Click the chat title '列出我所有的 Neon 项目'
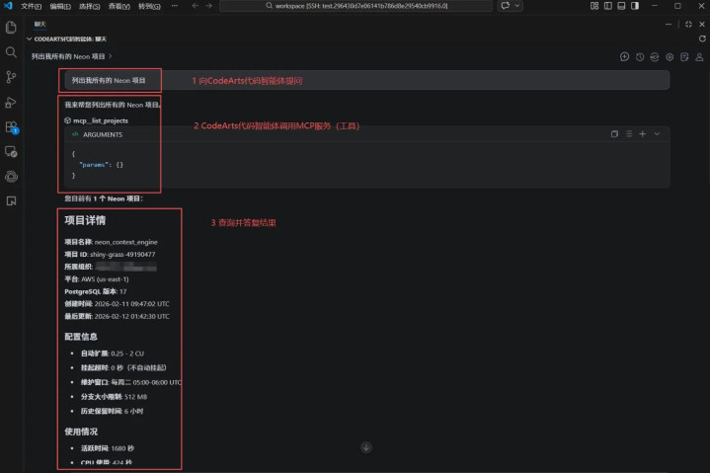The width and height of the screenshot is (710, 473). coord(68,56)
